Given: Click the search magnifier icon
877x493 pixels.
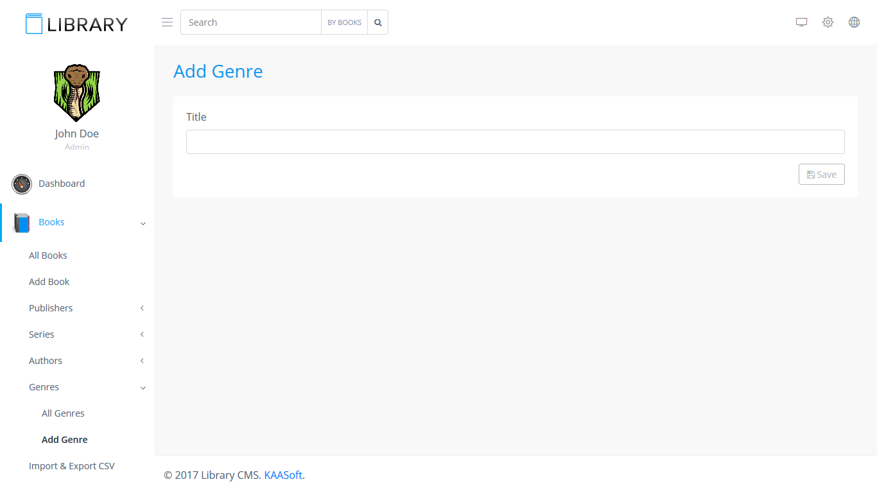Looking at the screenshot, I should [378, 22].
